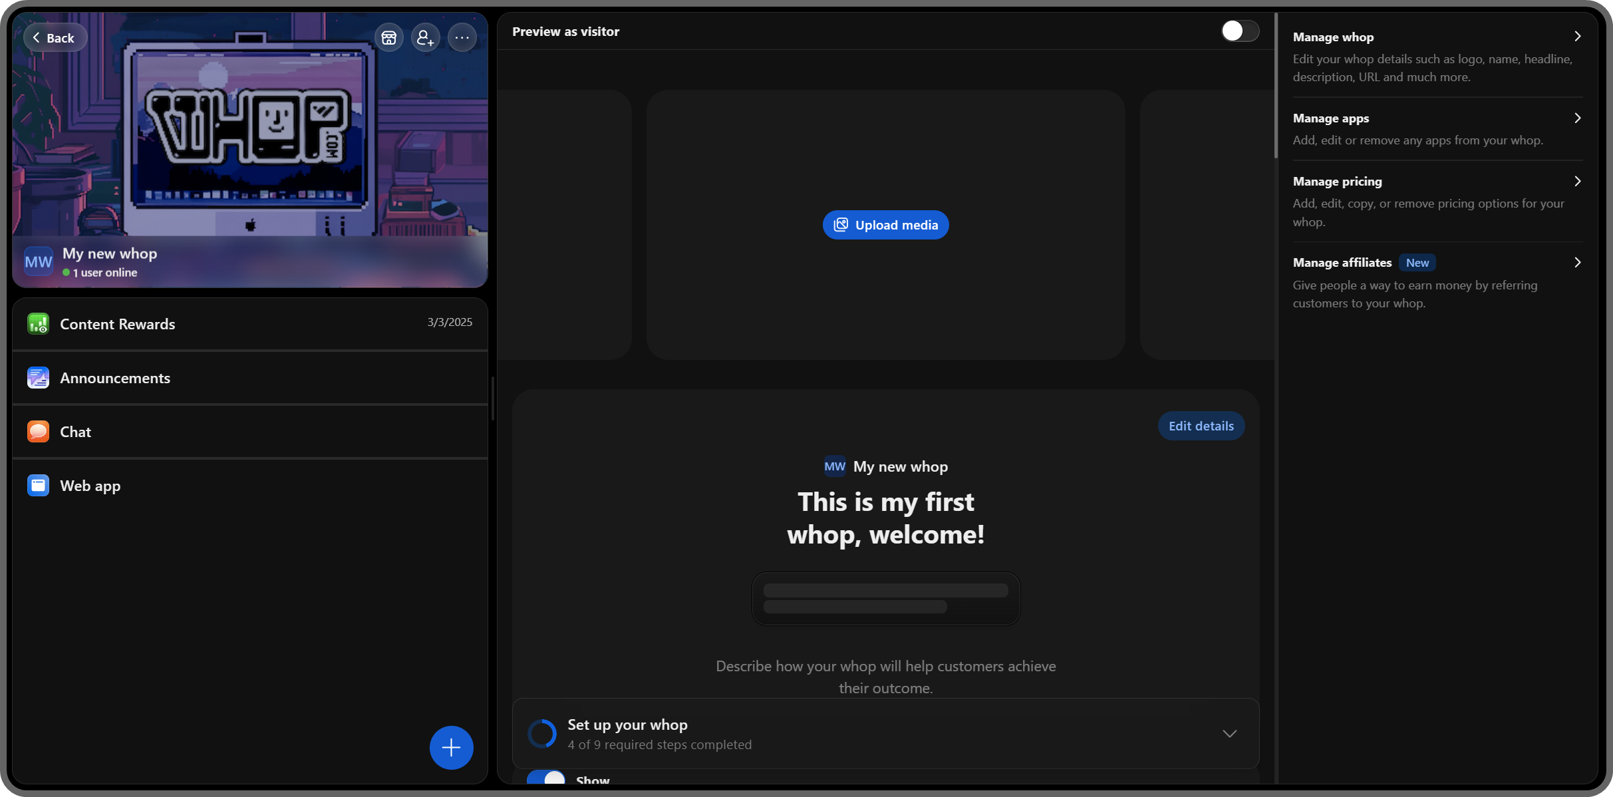Toggle the Show switch at bottom
The height and width of the screenshot is (797, 1613).
(546, 778)
